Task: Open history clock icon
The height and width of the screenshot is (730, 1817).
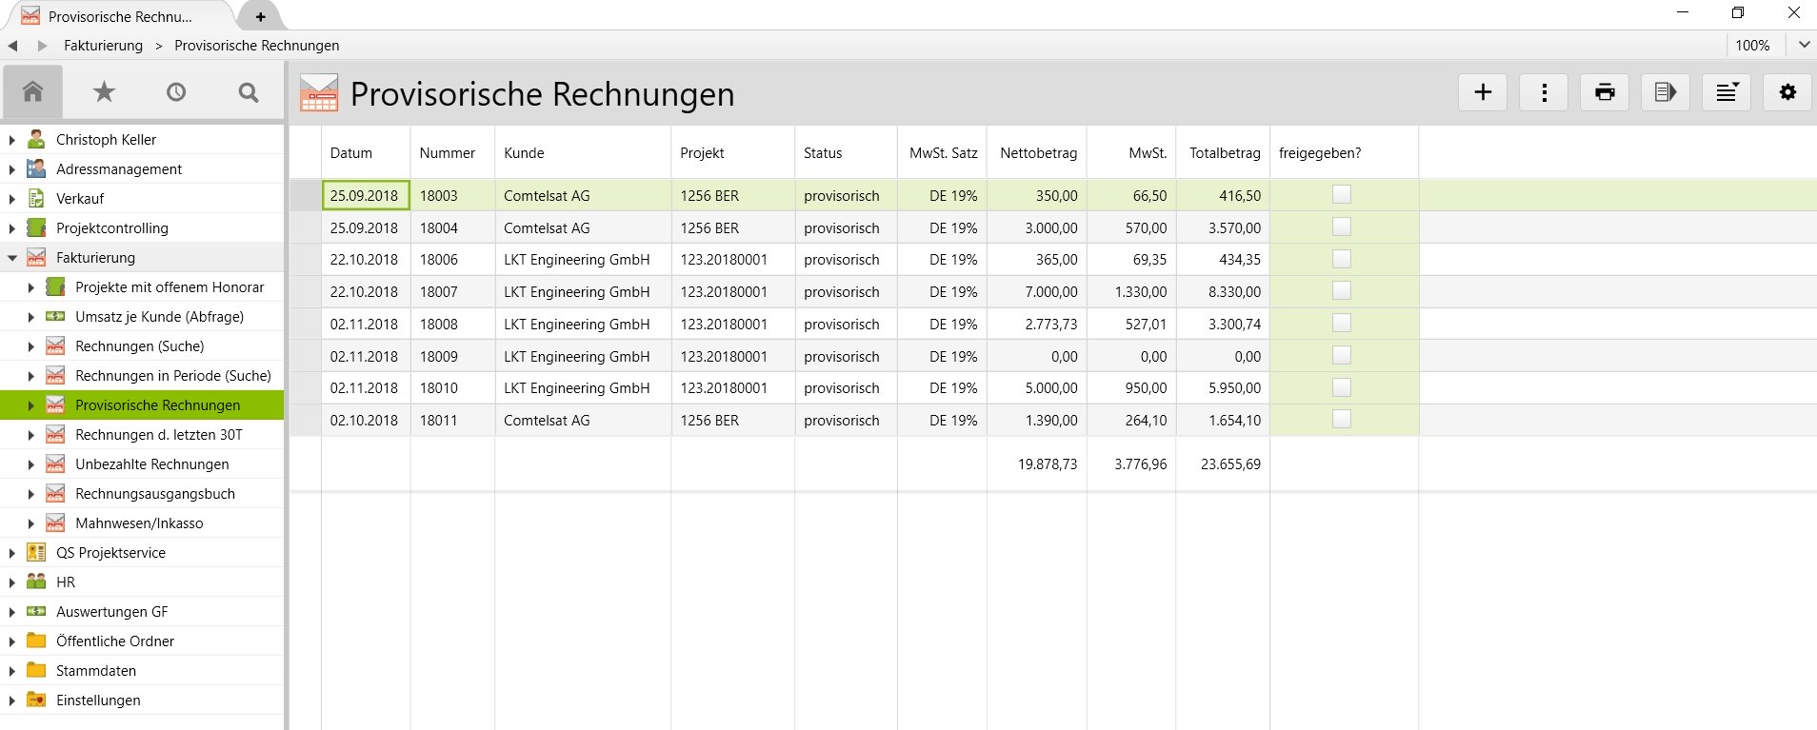Action: (x=176, y=92)
